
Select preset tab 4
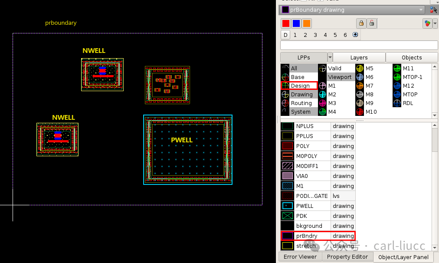325,35
